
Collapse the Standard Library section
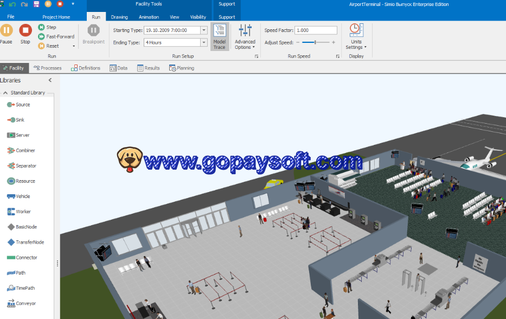[5, 93]
